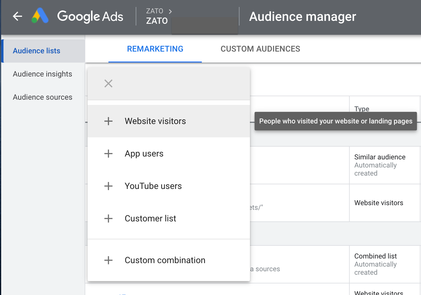421x295 pixels.
Task: Switch to the Remarketing tab
Action: 155,49
